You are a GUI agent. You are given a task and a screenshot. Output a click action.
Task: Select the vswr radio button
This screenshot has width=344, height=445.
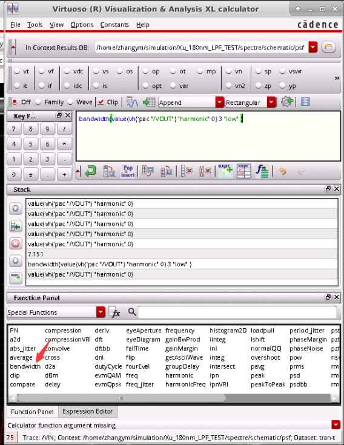coord(282,71)
